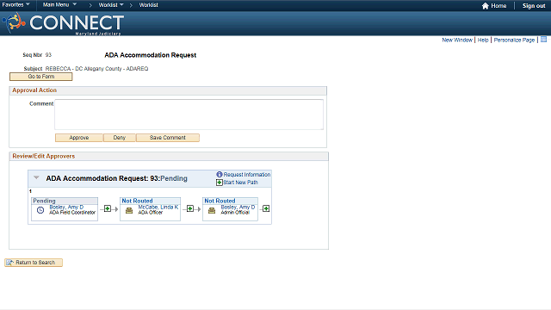Viewport: 551px width, 310px height.
Task: Click the Admin Official inbox icon
Action: (212, 210)
